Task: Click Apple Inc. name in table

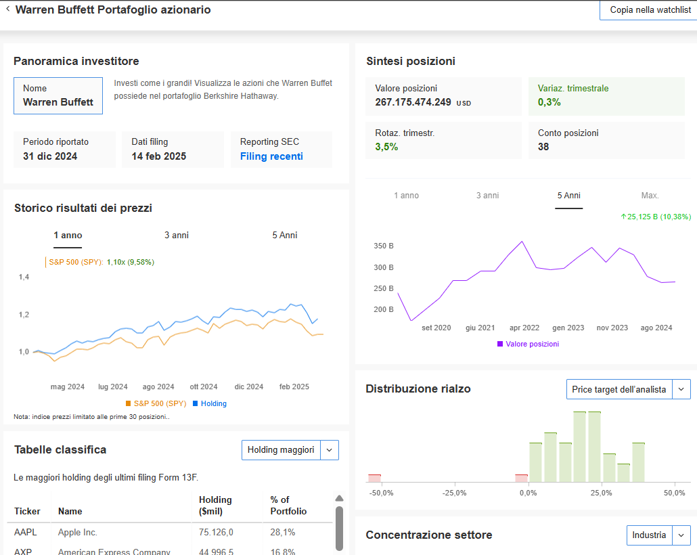Action: [x=78, y=532]
